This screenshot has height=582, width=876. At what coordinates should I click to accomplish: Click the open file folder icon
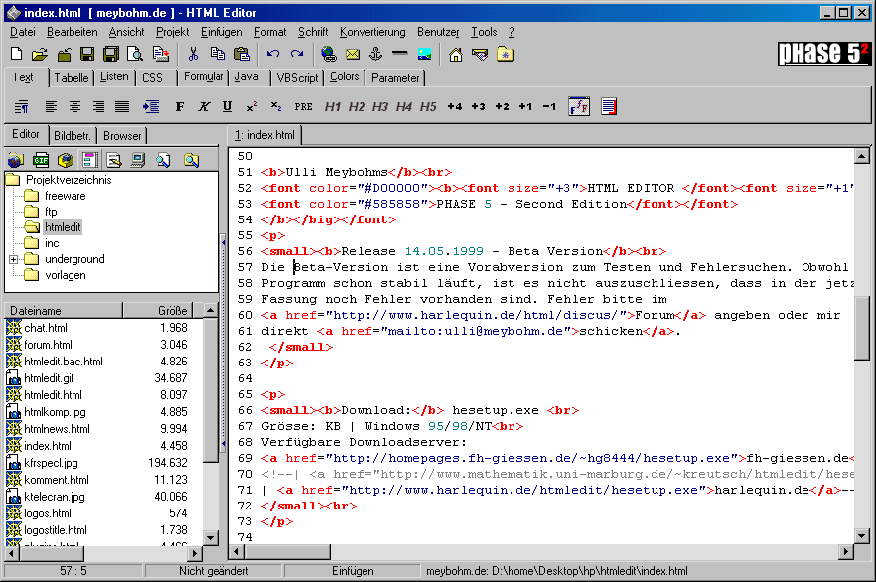(x=40, y=55)
